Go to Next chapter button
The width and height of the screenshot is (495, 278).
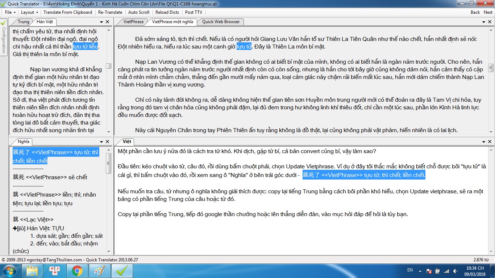click(488, 12)
